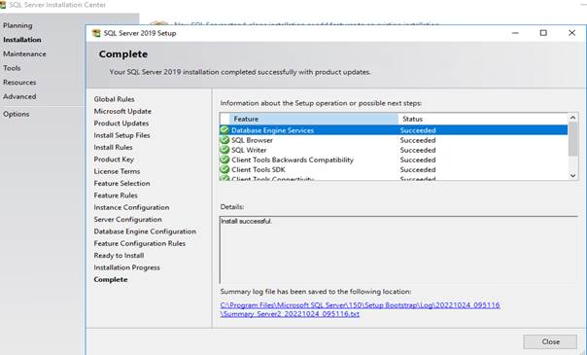Click the SQL Server 2019 Setup title icon
The height and width of the screenshot is (355, 587).
[96, 33]
